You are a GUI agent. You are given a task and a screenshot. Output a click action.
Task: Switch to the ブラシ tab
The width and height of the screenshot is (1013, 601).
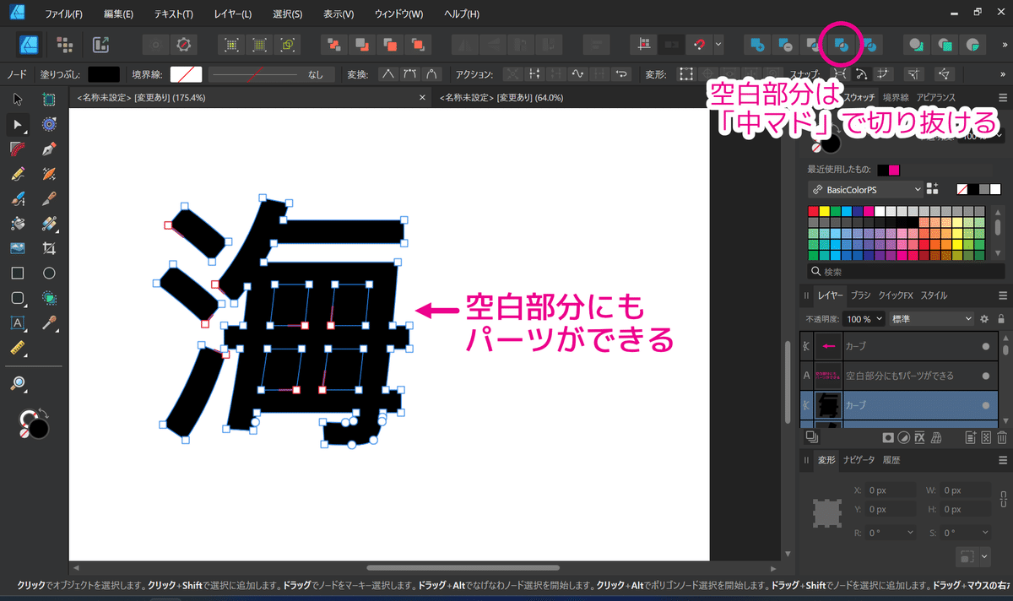(860, 295)
